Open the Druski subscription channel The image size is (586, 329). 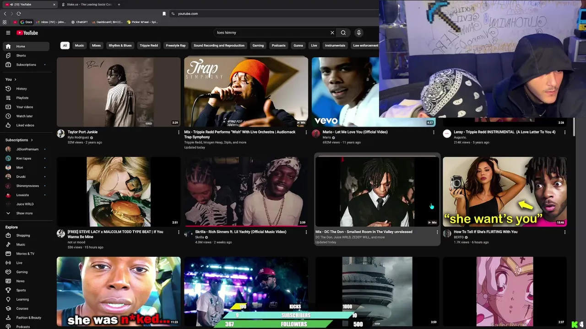tap(26, 177)
